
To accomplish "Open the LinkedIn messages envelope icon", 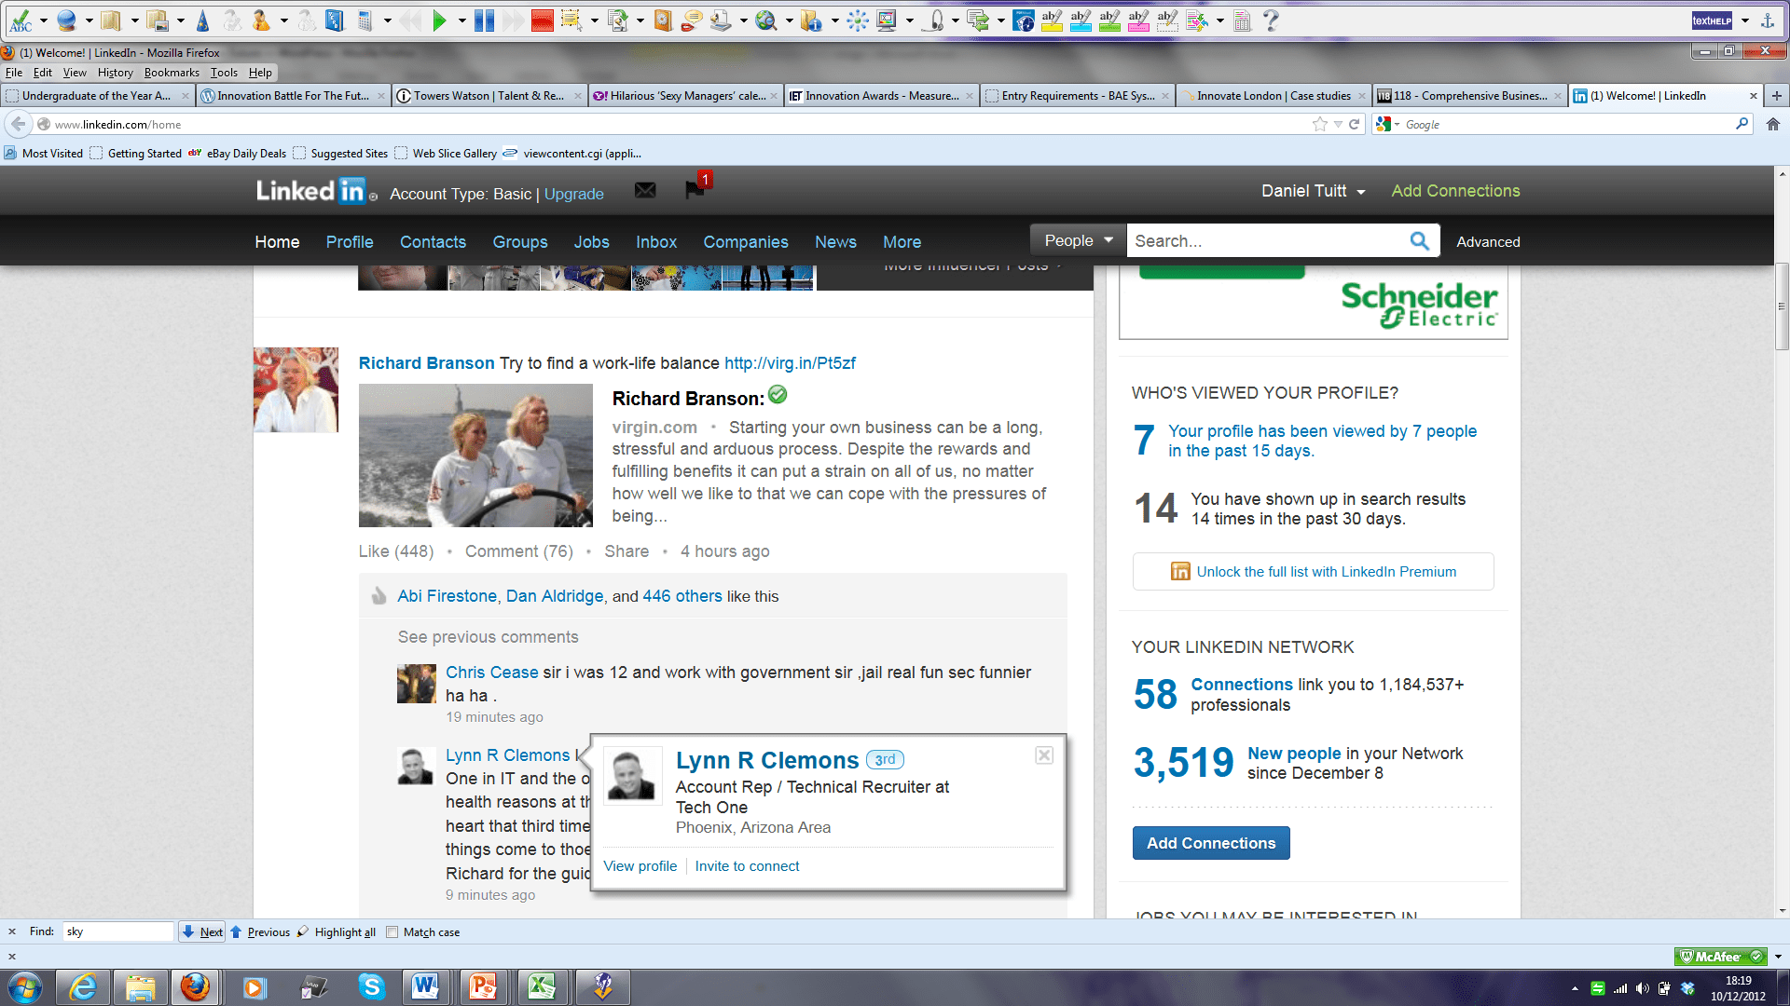I will point(645,191).
